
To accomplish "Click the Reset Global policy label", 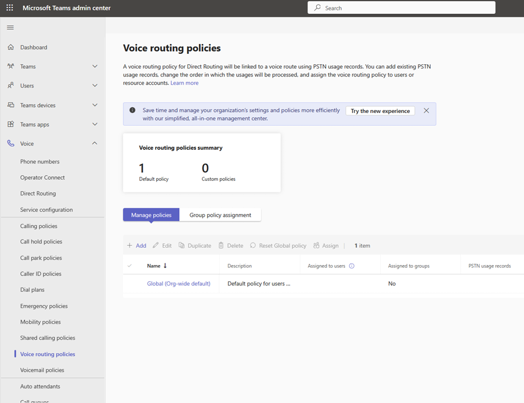I will point(283,245).
